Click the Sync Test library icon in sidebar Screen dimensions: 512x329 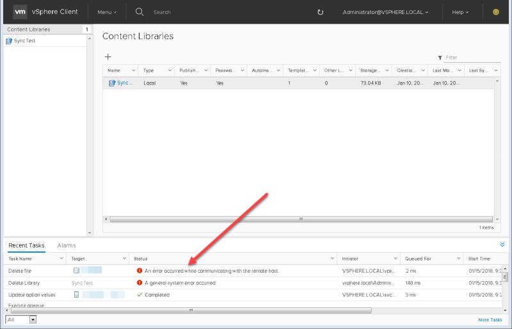click(9, 41)
